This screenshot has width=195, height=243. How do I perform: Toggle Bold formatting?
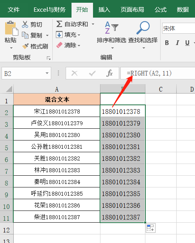point(167,43)
